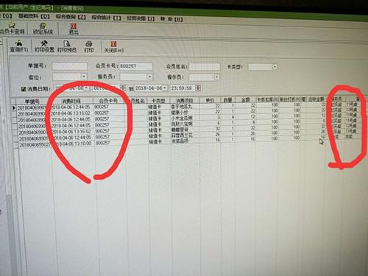Open the 综合统计[T] menu
The height and width of the screenshot is (276, 368).
(x=106, y=18)
